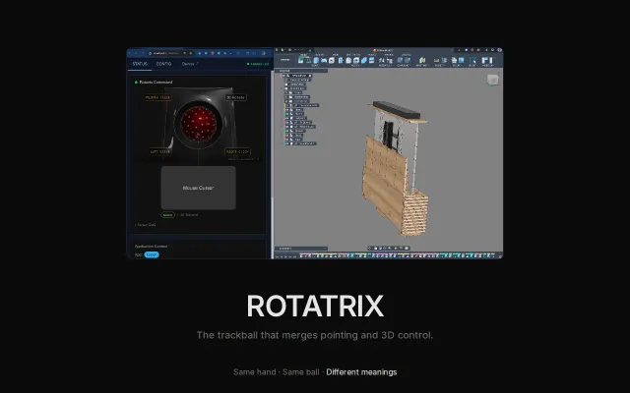The image size is (630, 393).
Task: Open the CONFIG tab
Action: click(x=163, y=64)
